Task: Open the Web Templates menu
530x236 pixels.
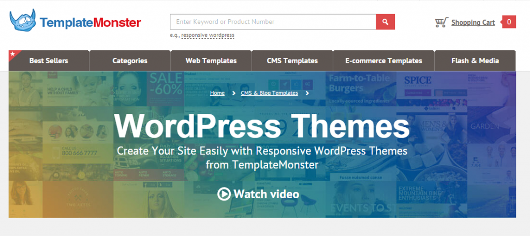Action: [x=211, y=61]
